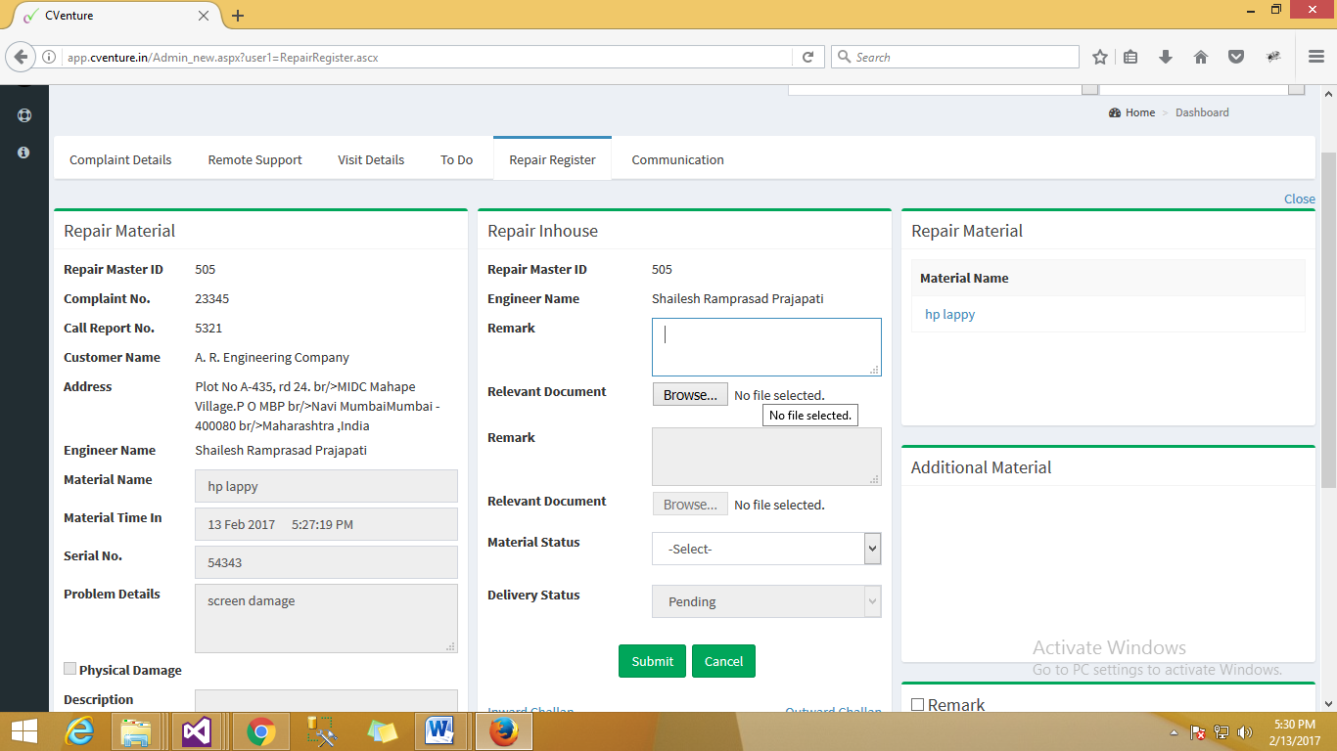The height and width of the screenshot is (751, 1337).
Task: Open the Firefox hamburger menu
Action: 1315,57
